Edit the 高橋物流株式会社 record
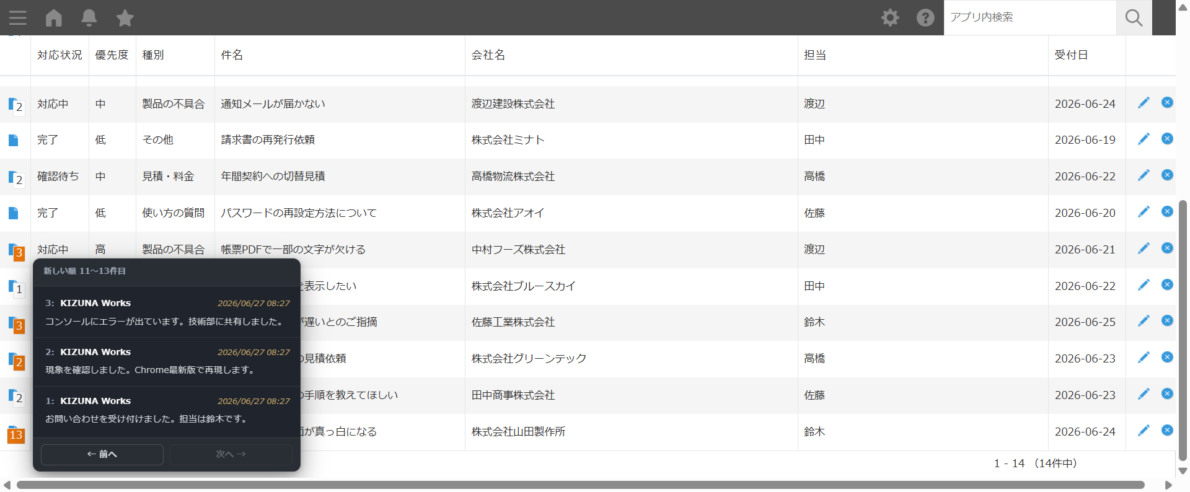 [1144, 175]
